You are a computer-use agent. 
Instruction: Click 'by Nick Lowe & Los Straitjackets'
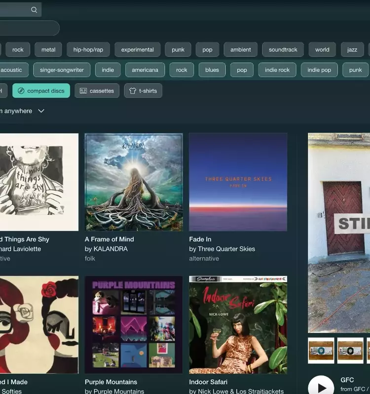[x=236, y=391]
